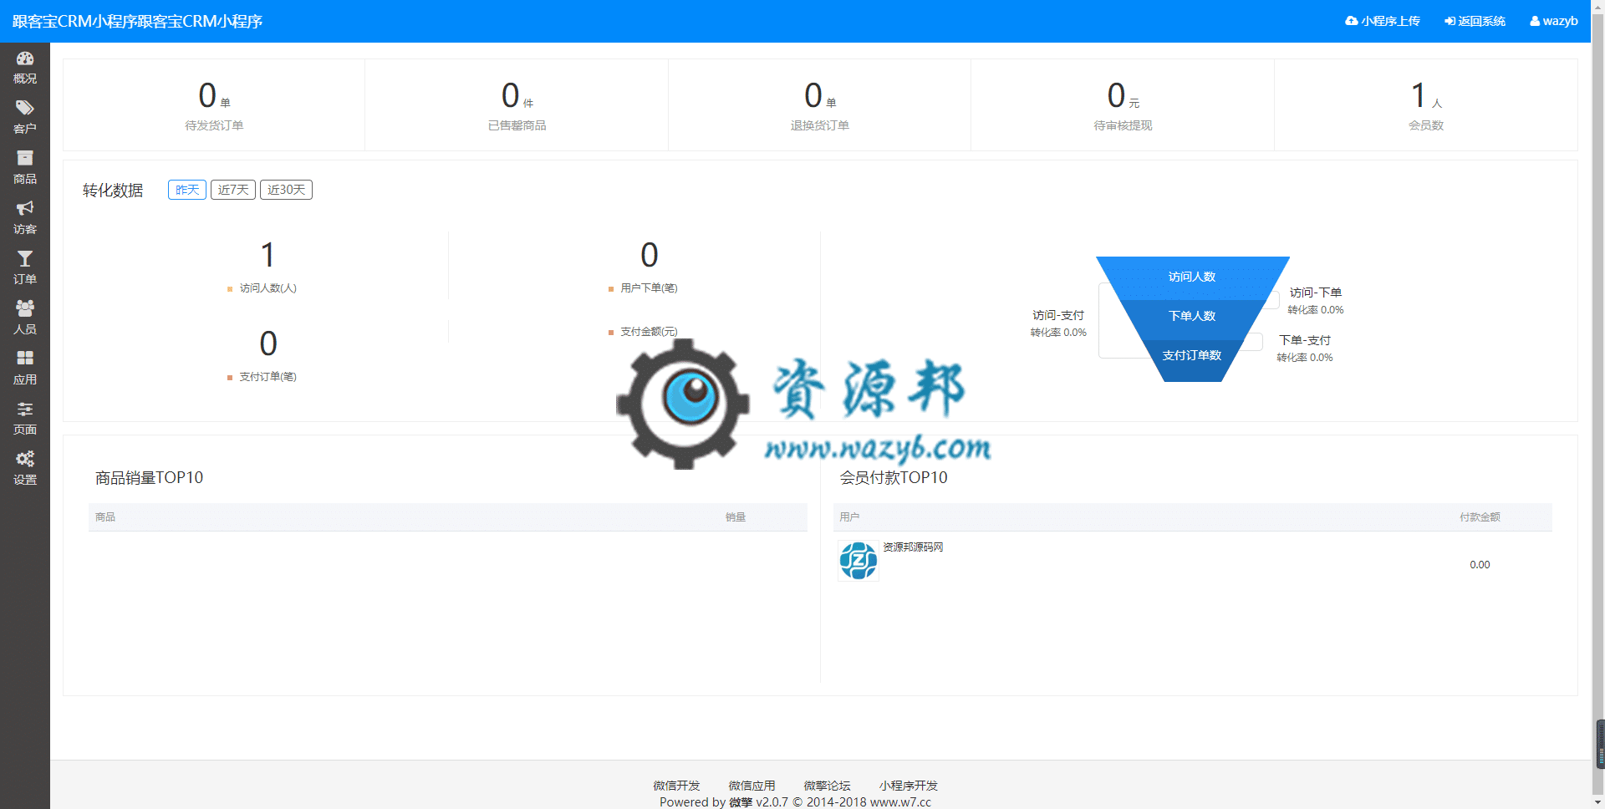Select the 近7天 time range tab

pyautogui.click(x=233, y=190)
